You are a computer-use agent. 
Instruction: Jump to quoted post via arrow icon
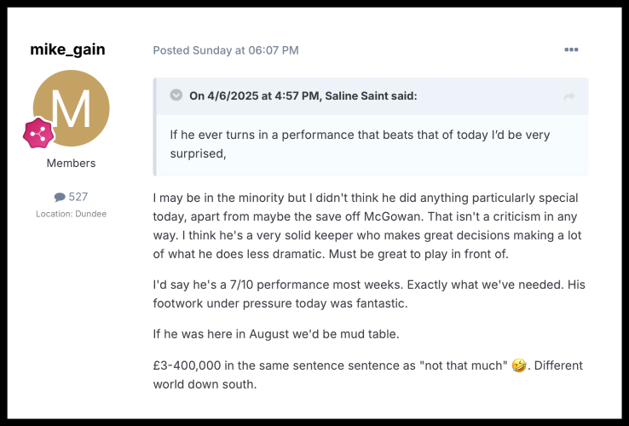click(568, 97)
